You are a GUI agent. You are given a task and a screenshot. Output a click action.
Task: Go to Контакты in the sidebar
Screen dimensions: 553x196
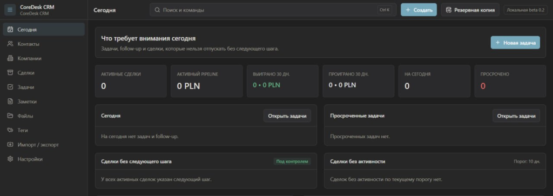click(44, 44)
